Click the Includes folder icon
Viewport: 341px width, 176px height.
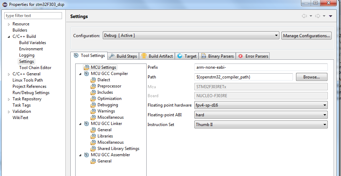pyautogui.click(x=93, y=93)
